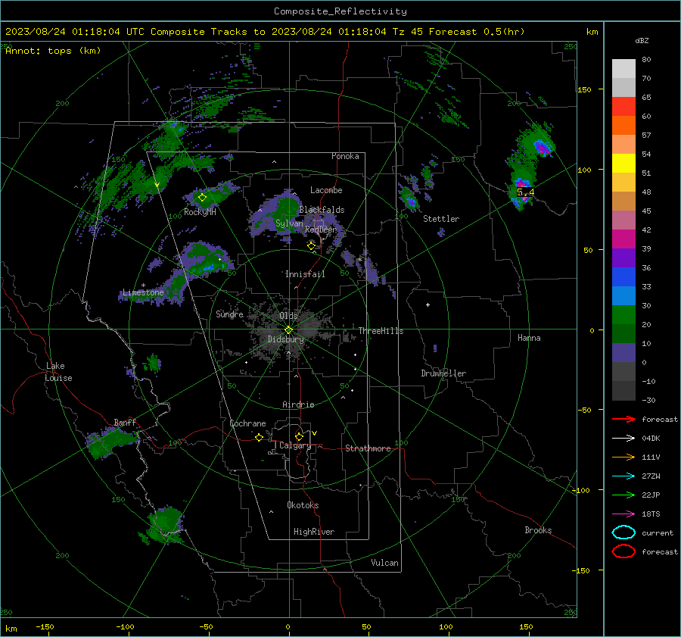Click the Banff label

[x=125, y=423]
